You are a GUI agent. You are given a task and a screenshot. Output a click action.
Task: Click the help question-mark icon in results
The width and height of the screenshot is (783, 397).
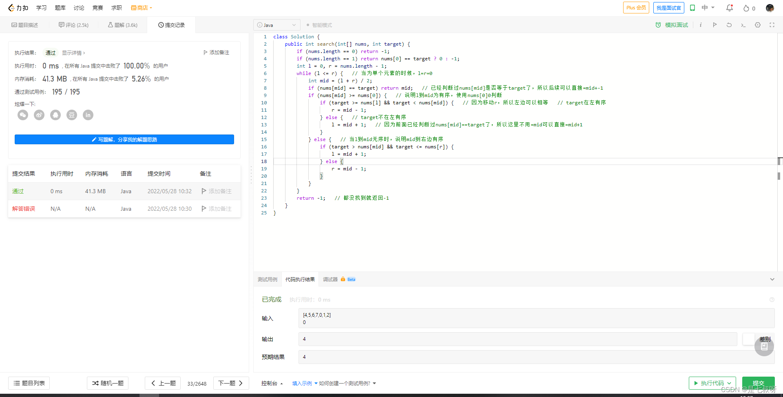(x=772, y=300)
